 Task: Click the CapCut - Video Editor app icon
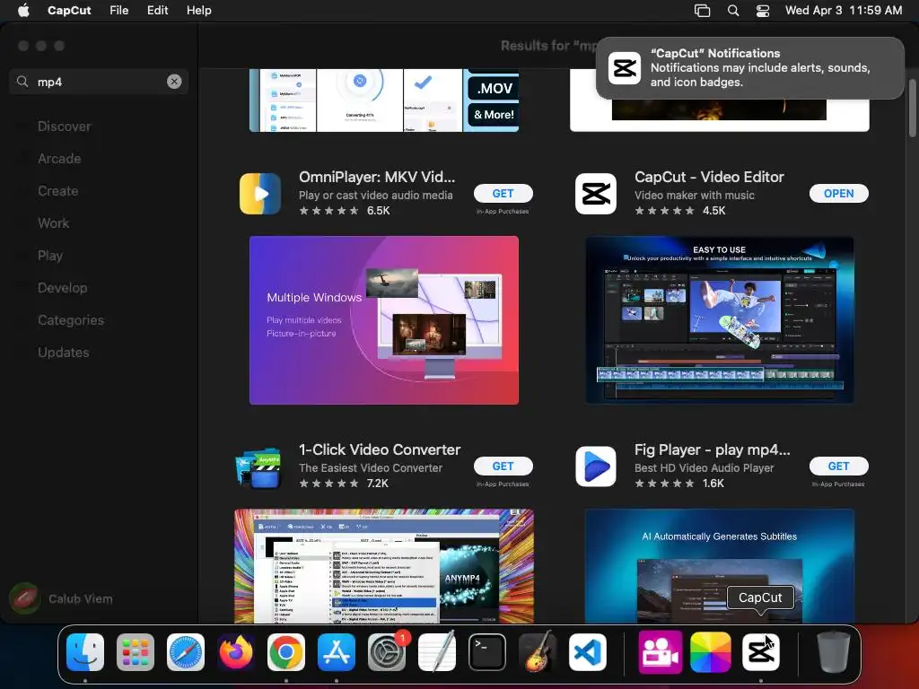click(x=596, y=194)
